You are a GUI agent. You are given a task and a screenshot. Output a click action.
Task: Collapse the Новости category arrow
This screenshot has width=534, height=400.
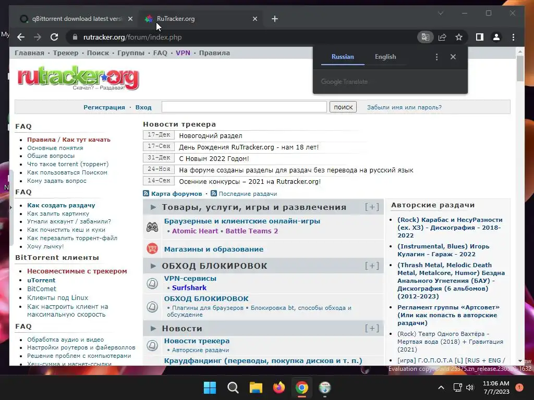(153, 329)
